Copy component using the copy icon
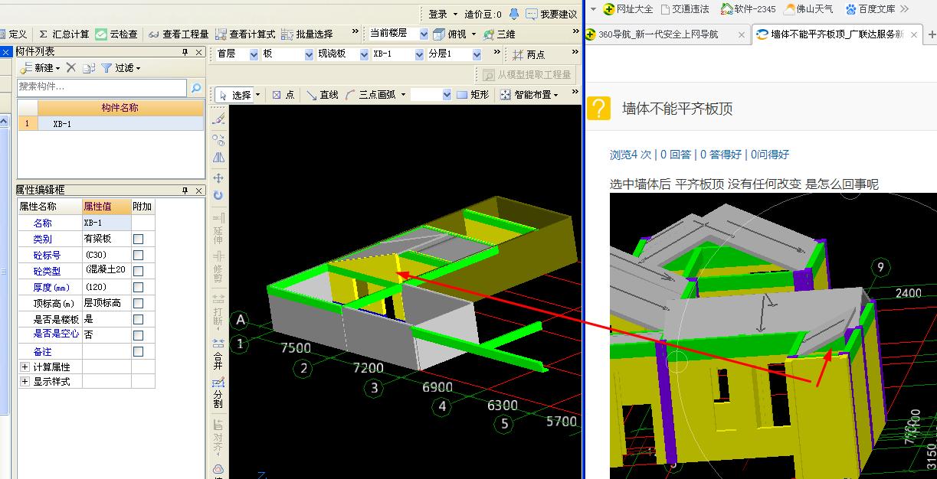Image resolution: width=937 pixels, height=479 pixels. [89, 68]
